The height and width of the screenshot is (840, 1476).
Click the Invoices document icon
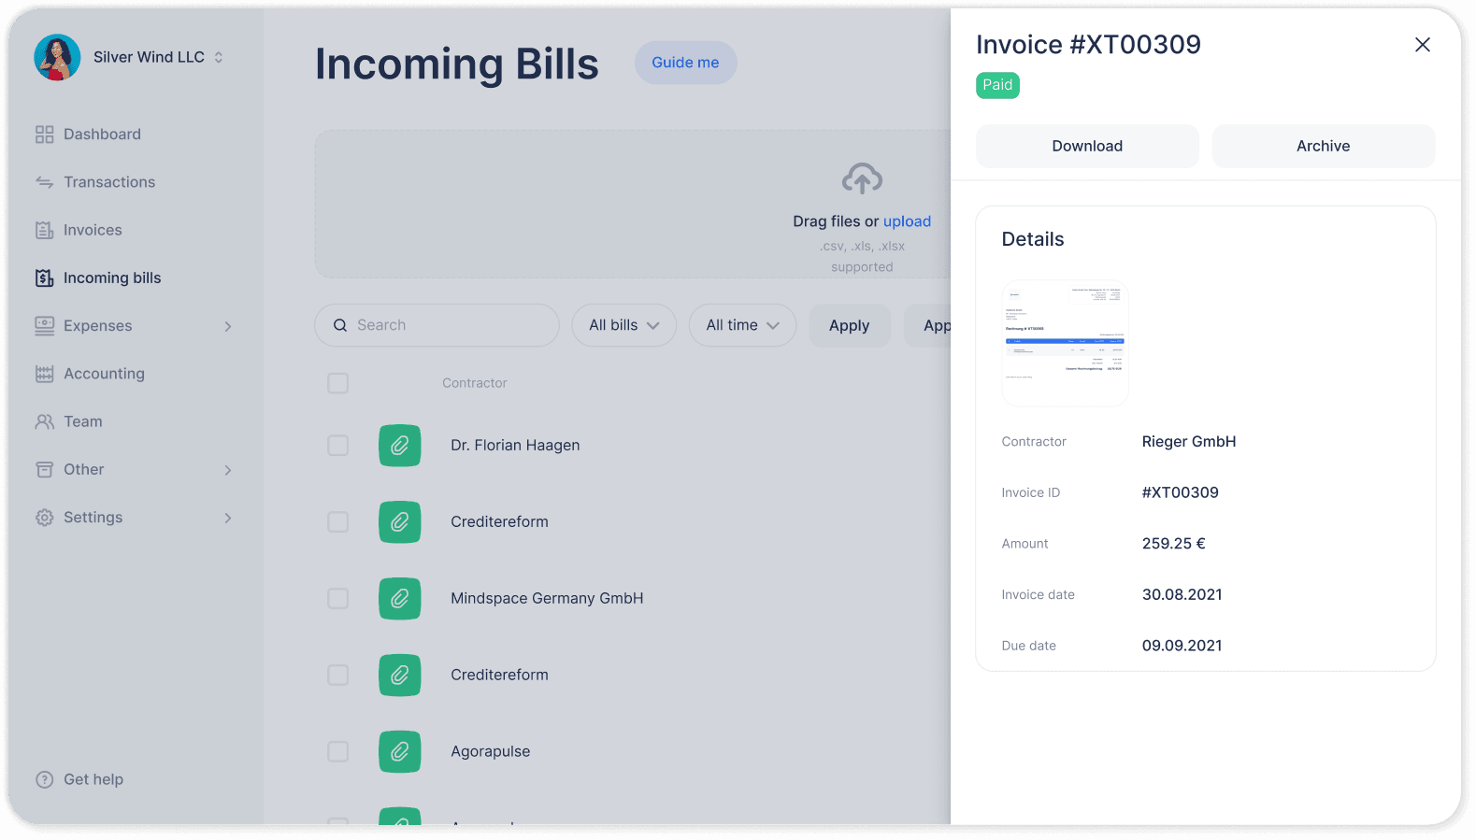coord(44,230)
